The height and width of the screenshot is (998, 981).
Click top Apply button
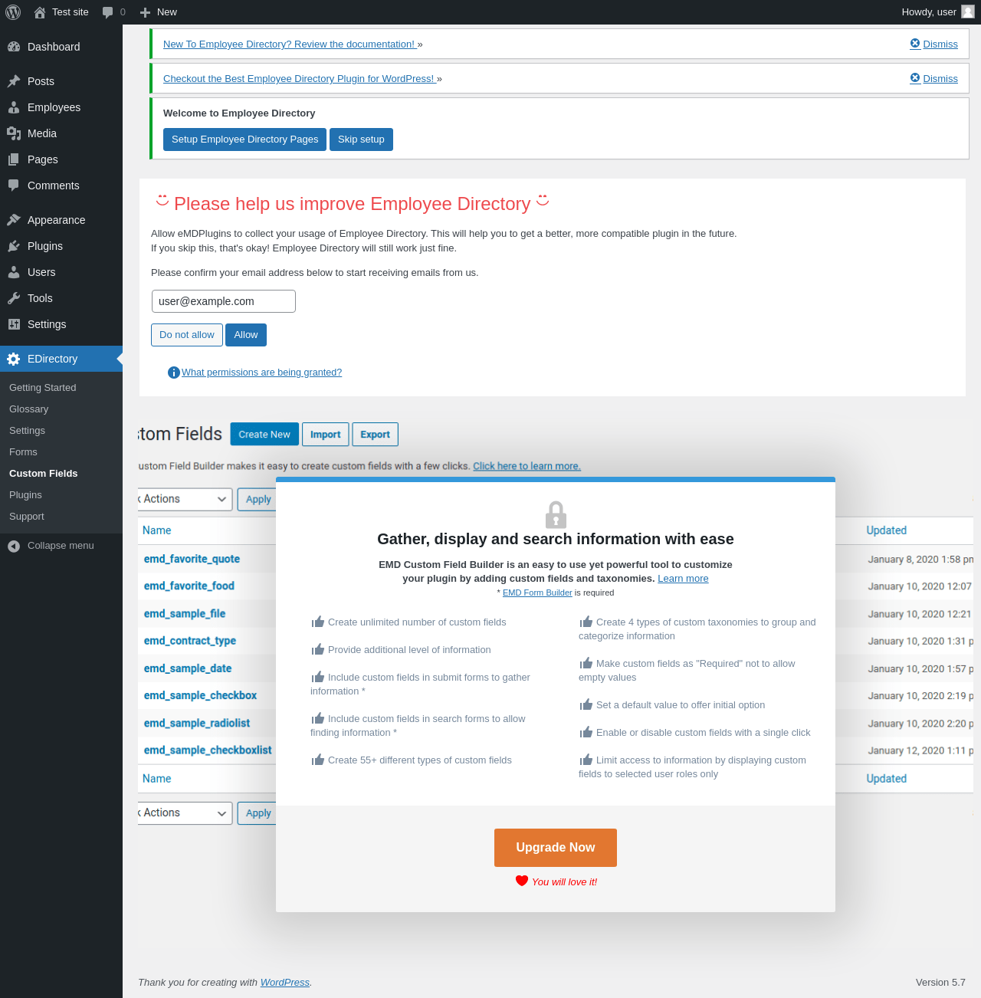click(258, 499)
